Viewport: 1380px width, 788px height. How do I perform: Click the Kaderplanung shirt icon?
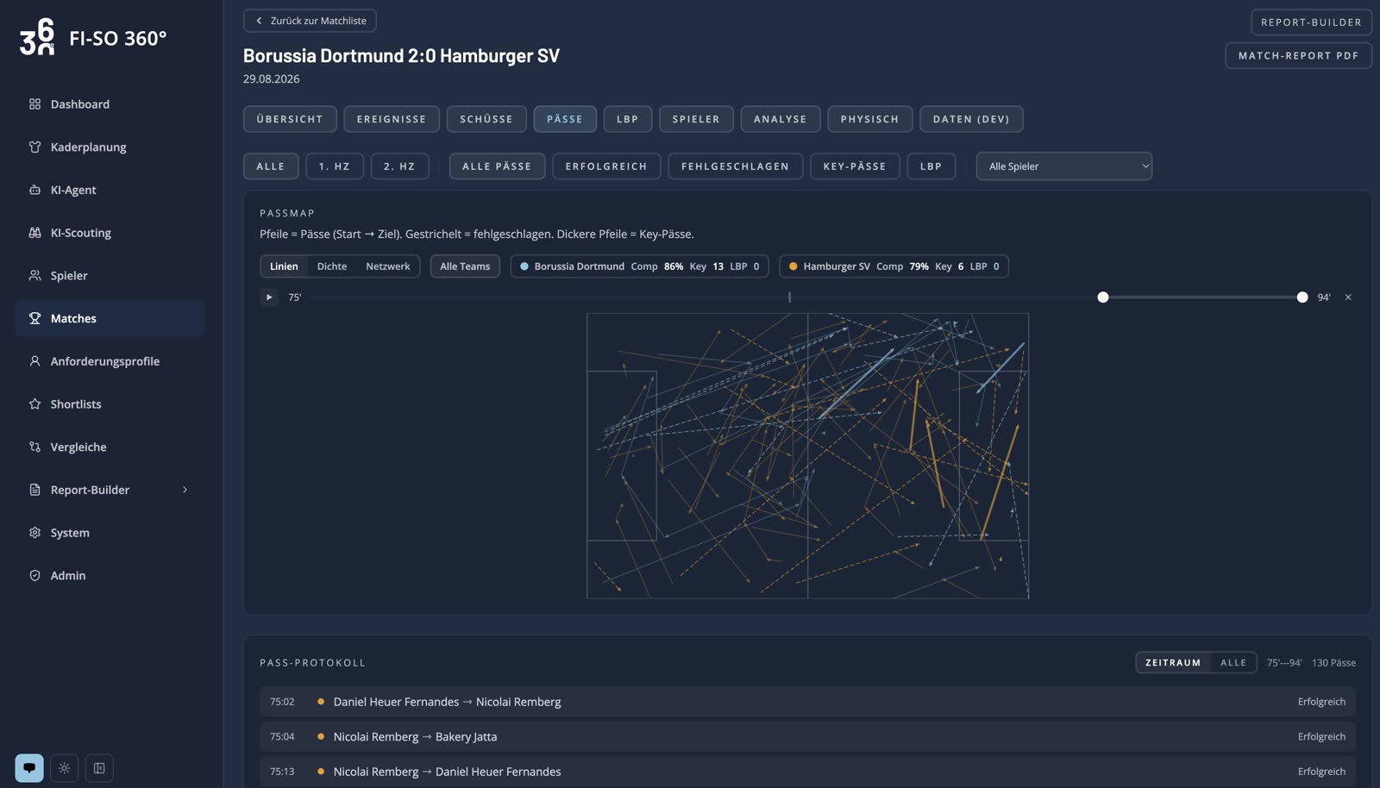tap(34, 147)
